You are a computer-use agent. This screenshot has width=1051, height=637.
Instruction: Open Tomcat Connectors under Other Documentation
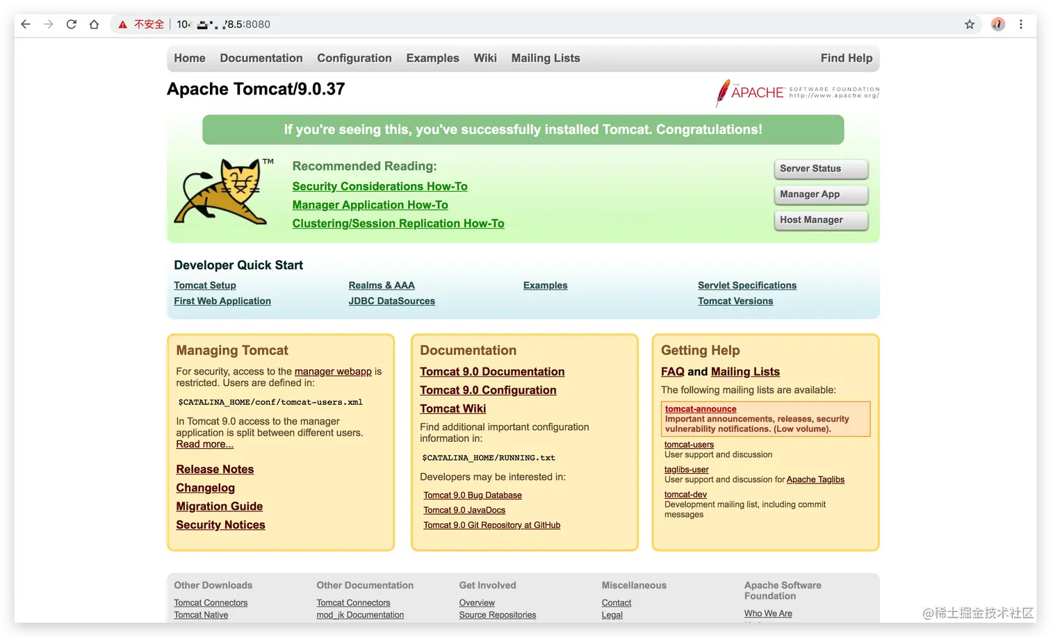353,603
